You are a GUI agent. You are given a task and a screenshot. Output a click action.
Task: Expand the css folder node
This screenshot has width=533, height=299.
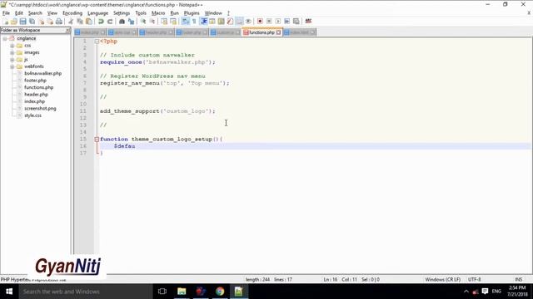(12, 46)
